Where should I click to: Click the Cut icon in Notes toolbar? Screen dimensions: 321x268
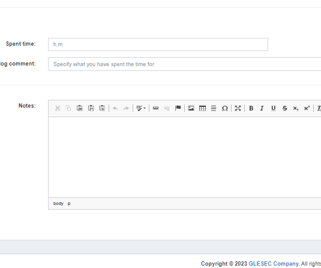(x=58, y=108)
